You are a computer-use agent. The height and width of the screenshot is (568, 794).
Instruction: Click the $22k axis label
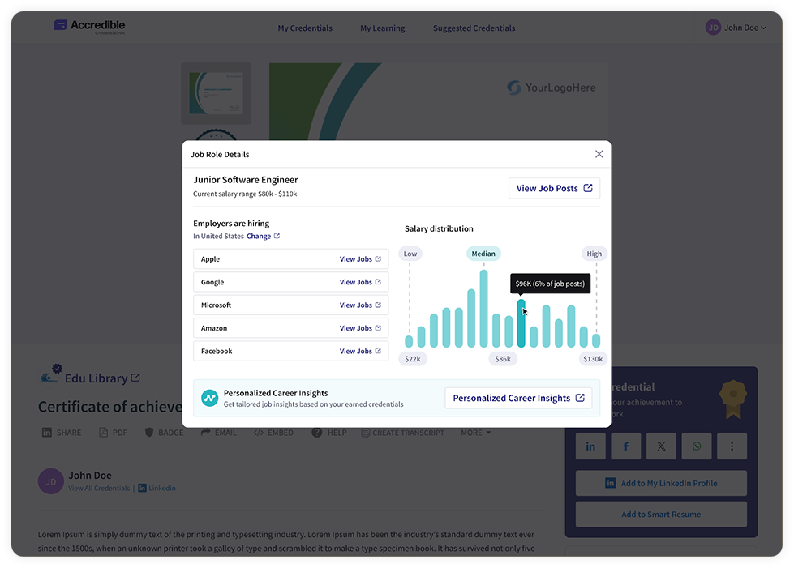click(413, 359)
